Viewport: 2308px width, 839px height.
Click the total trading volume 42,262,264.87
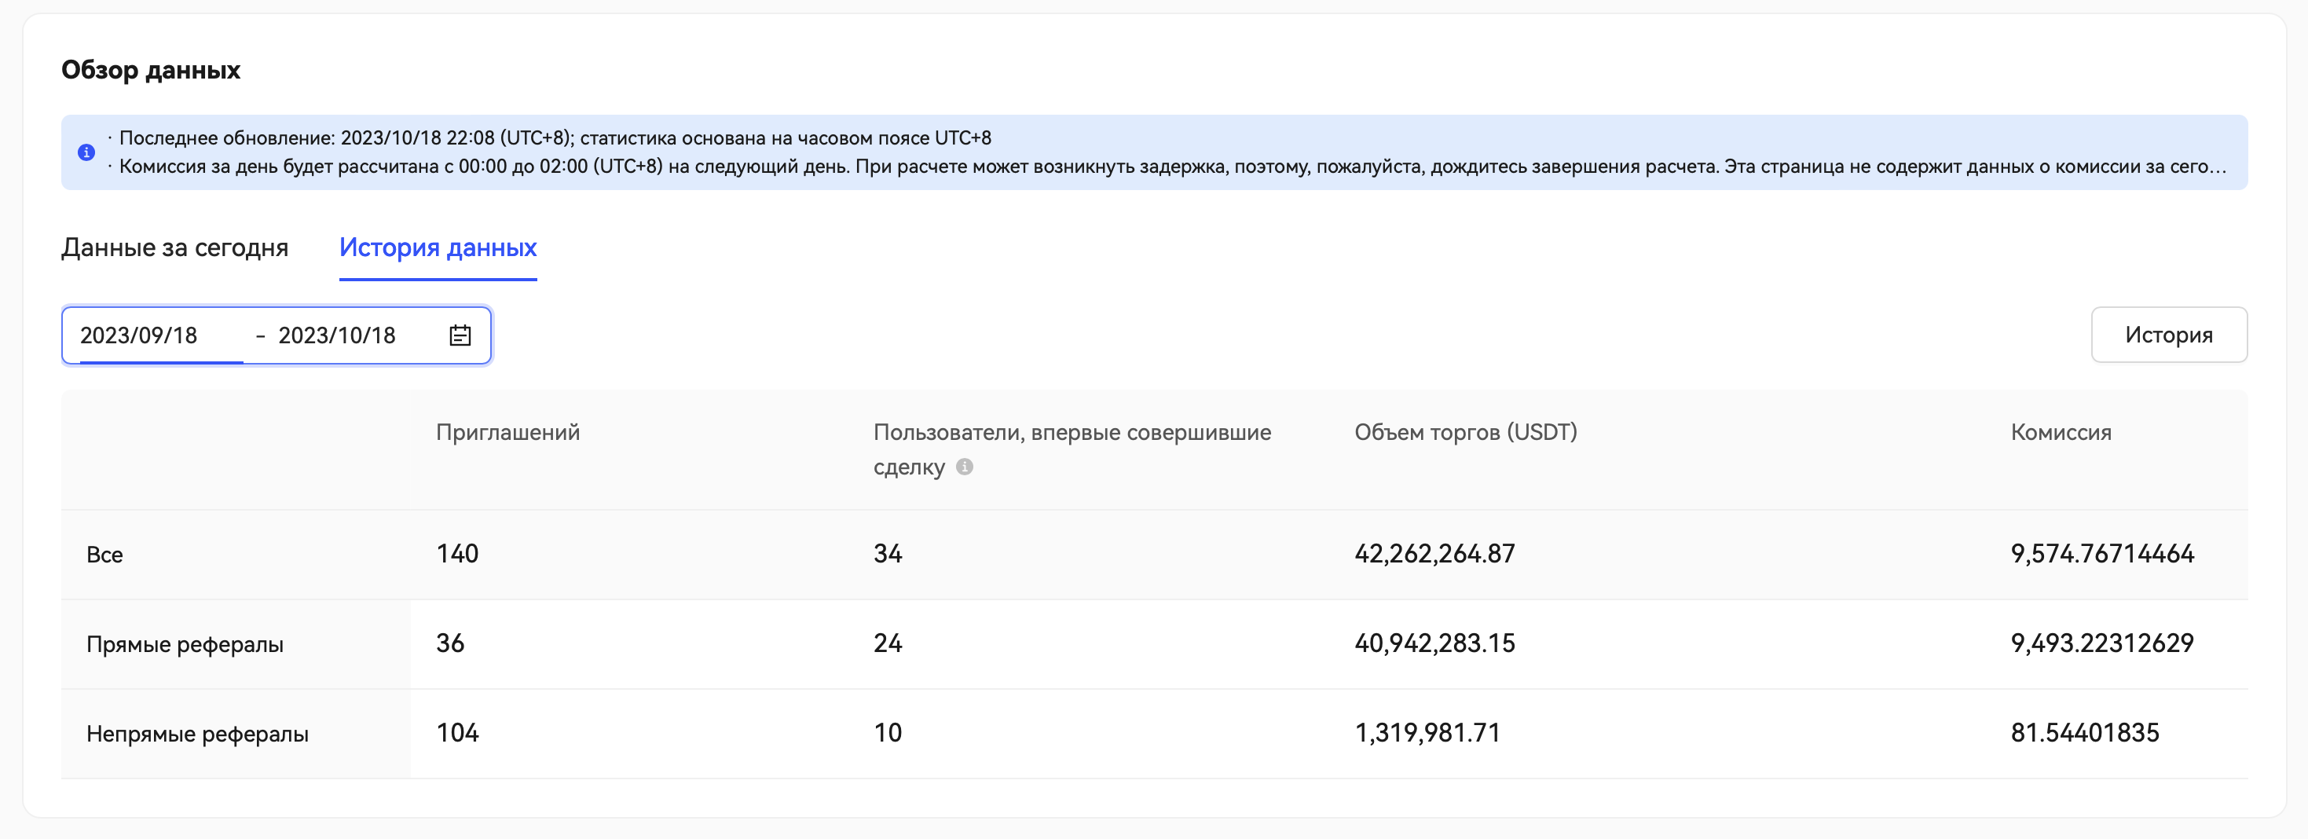pyautogui.click(x=1434, y=554)
